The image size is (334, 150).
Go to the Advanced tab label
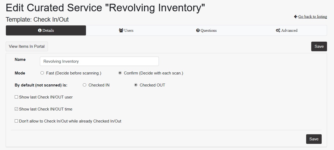[x=289, y=30]
